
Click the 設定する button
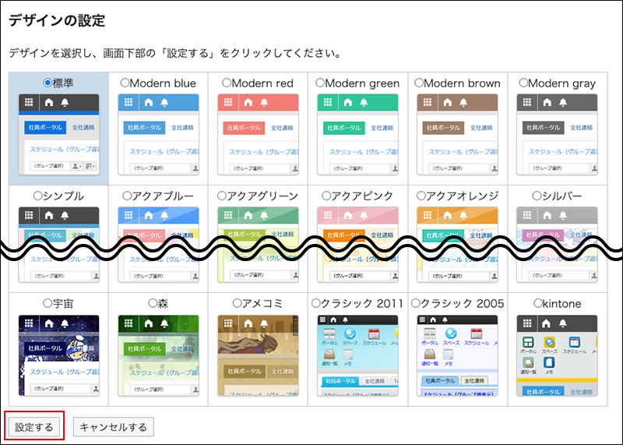tap(34, 426)
